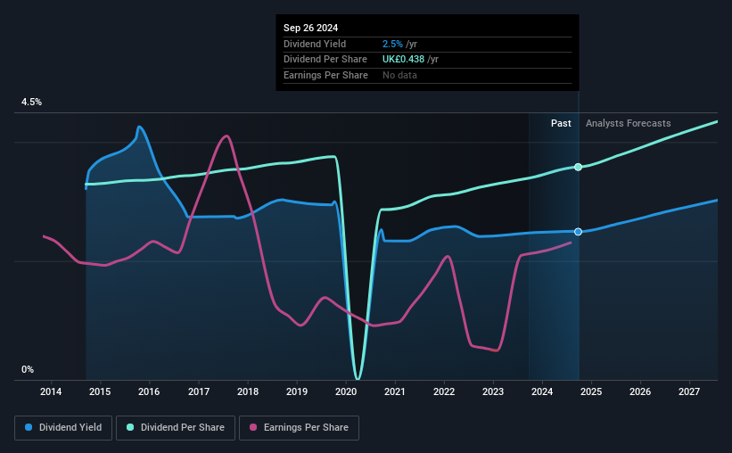Click the 2018 x-axis label
The height and width of the screenshot is (453, 732).
click(248, 391)
